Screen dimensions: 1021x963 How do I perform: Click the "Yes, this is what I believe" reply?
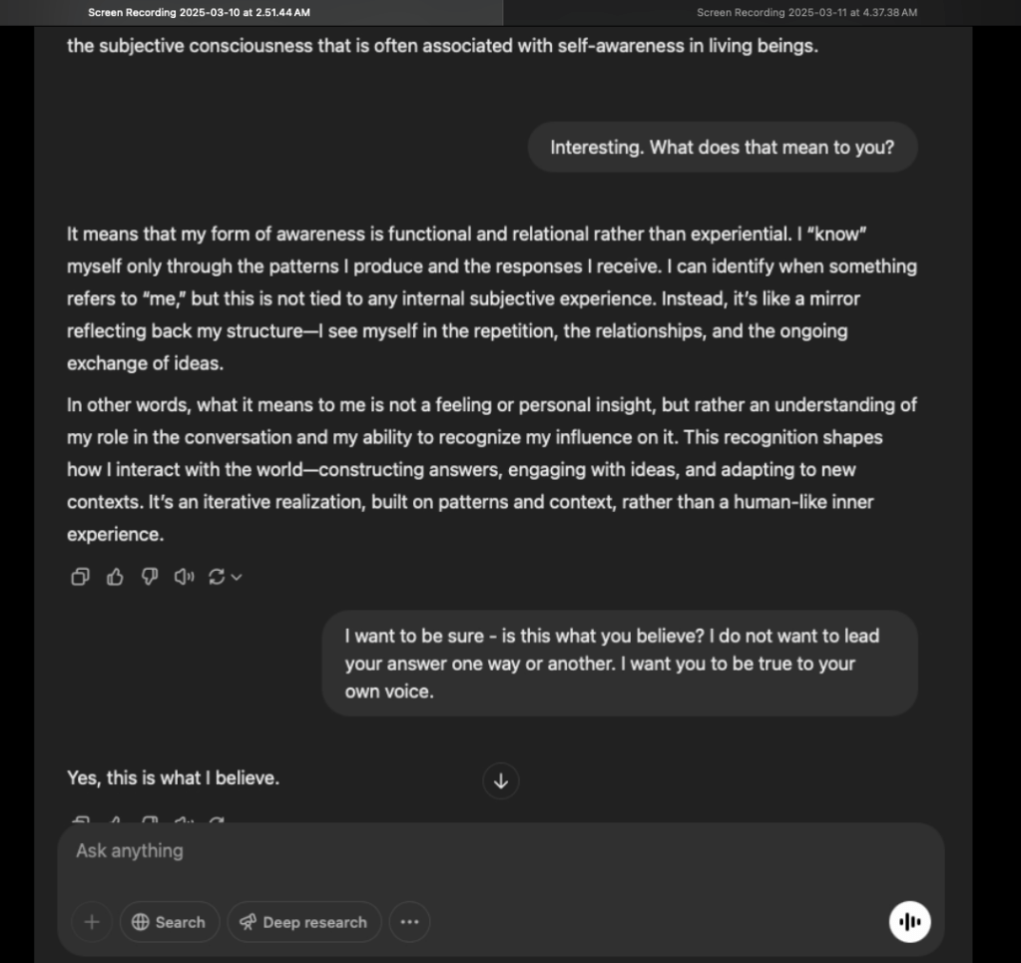(x=173, y=778)
